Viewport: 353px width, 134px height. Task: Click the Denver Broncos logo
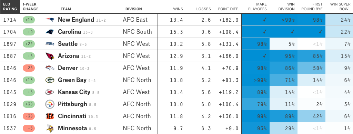[x=50, y=68]
